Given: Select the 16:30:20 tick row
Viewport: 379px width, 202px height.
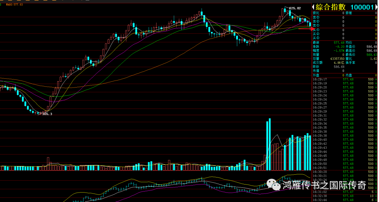Looking at the screenshot, I should 345,172.
